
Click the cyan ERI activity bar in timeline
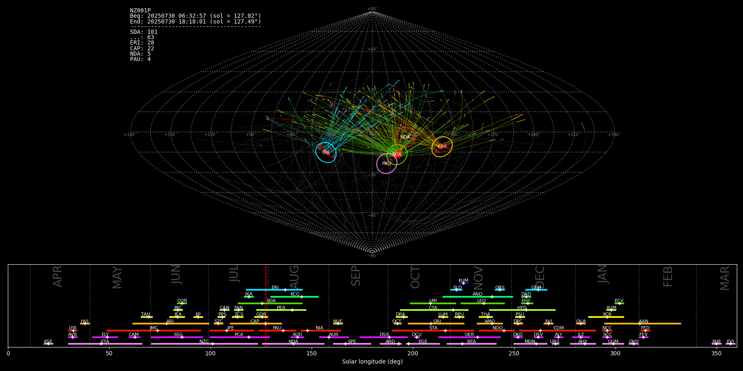(x=274, y=290)
